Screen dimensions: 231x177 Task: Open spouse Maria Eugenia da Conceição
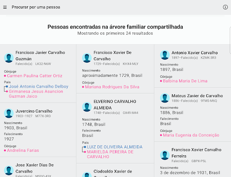pyautogui.click(x=191, y=135)
